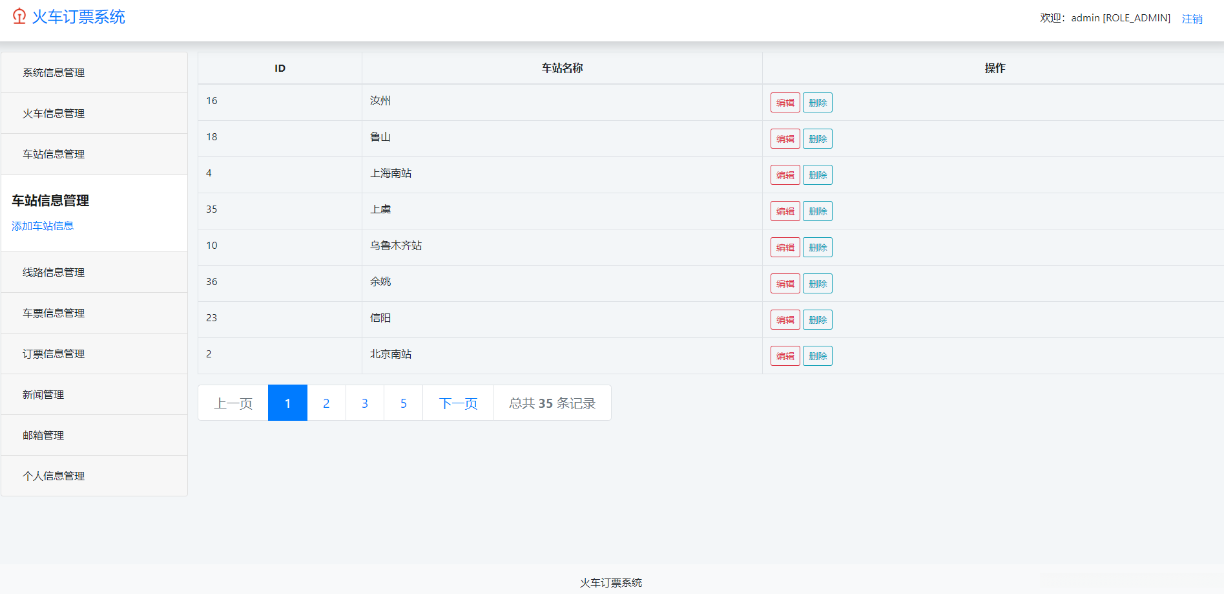Click the 操作 column header
Screen dimensions: 1224x594
pos(995,68)
